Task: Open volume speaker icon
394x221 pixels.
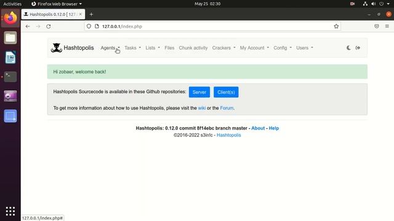Action: point(374,4)
